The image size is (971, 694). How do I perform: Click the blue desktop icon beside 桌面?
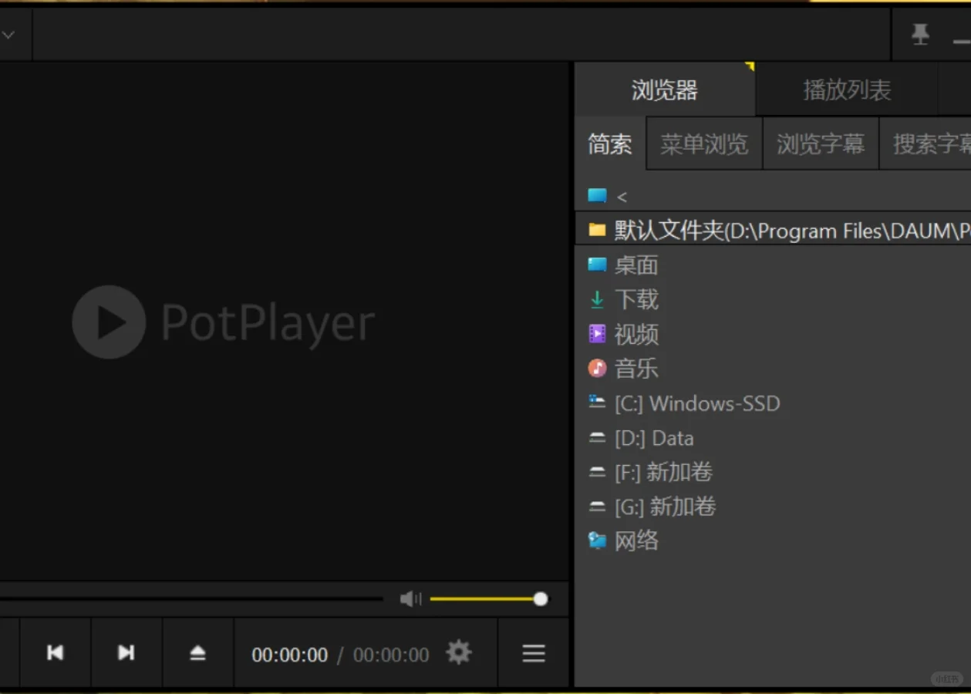click(x=597, y=264)
